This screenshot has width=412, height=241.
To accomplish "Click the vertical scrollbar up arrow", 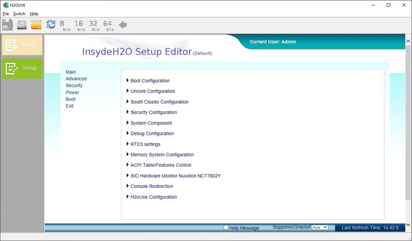I will (x=408, y=41).
